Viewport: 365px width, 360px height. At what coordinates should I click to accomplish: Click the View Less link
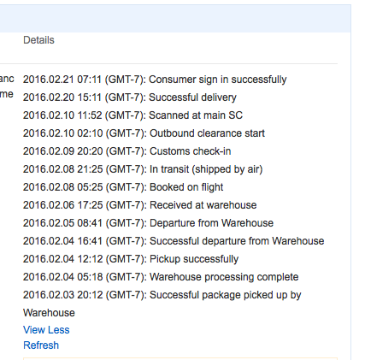click(46, 330)
